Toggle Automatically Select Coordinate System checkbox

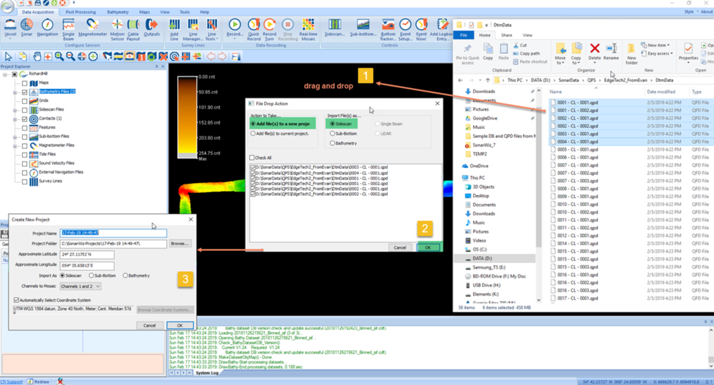click(17, 300)
